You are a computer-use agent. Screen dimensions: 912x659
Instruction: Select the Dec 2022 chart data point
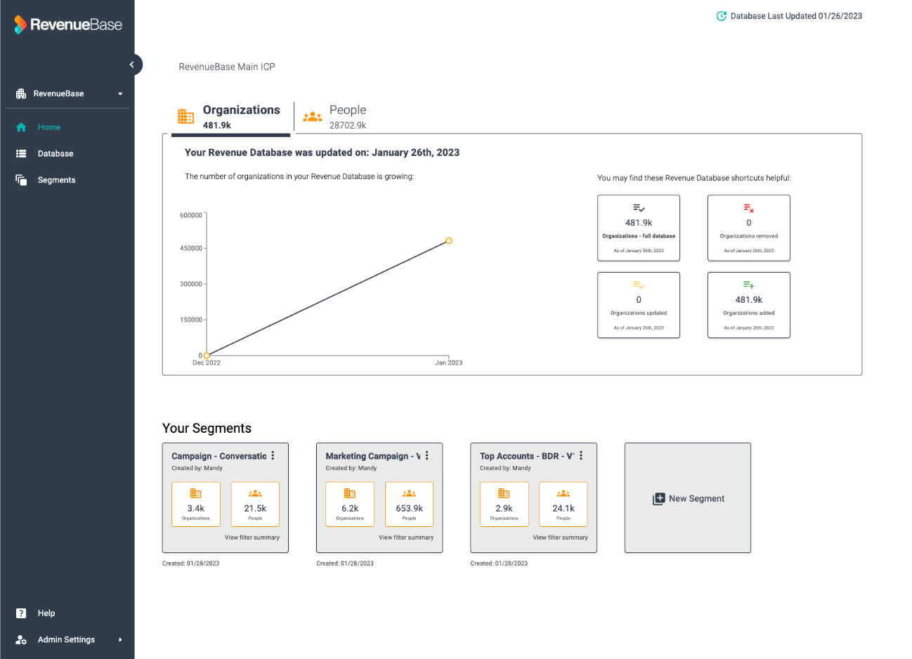click(207, 355)
